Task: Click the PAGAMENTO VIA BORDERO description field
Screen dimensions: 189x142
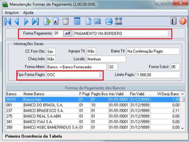Action: tap(121, 33)
